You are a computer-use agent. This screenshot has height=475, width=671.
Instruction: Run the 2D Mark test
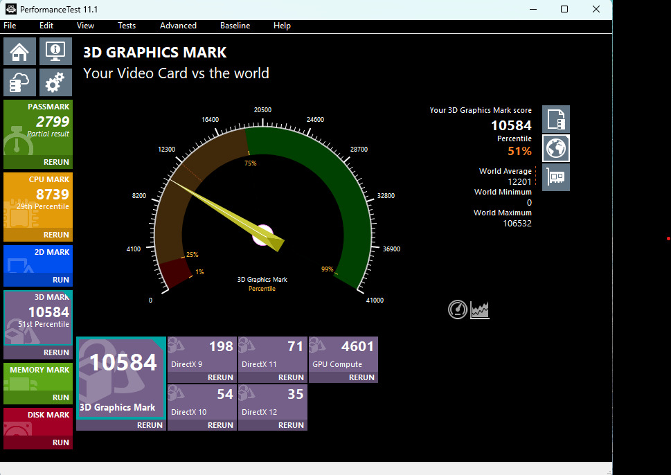tap(61, 280)
